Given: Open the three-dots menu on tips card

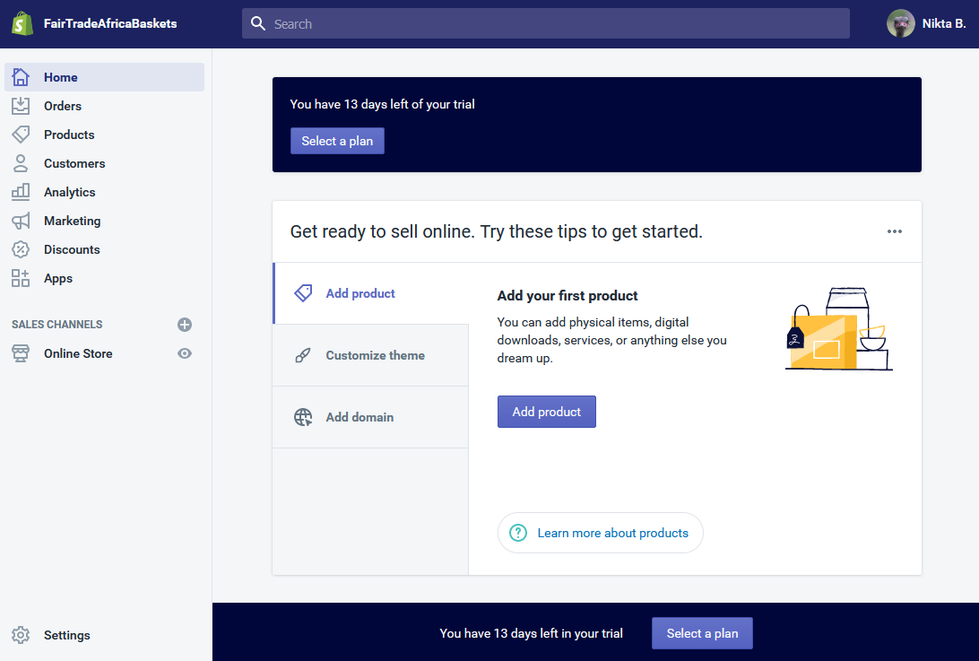Looking at the screenshot, I should [x=894, y=231].
